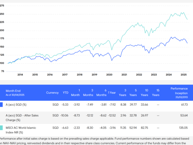Select 'A (acc) SGD - After Sales Charge (%)' label
The height and width of the screenshot is (145, 193).
22,118
